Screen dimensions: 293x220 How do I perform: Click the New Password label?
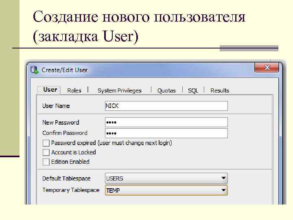61,122
